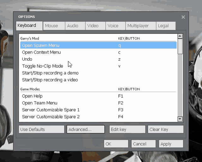Click the key list scrollbar thumb
This screenshot has width=202, height=162.
tap(180, 46)
